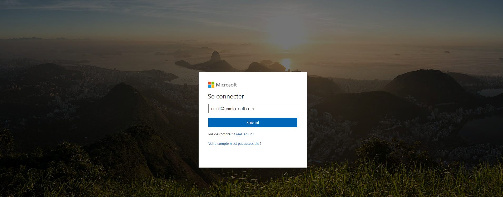Focus the email@onmicrosoft.com input field

click(x=253, y=108)
